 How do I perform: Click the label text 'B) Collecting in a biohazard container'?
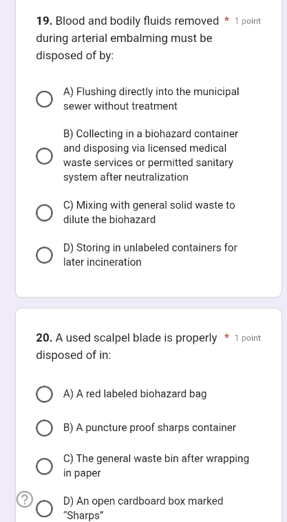coord(151,156)
